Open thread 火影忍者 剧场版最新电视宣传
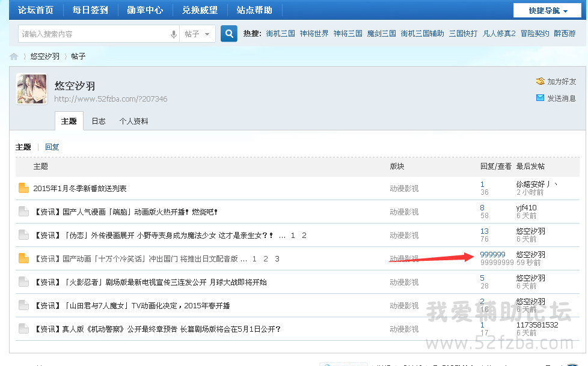The image size is (588, 366). point(150,282)
